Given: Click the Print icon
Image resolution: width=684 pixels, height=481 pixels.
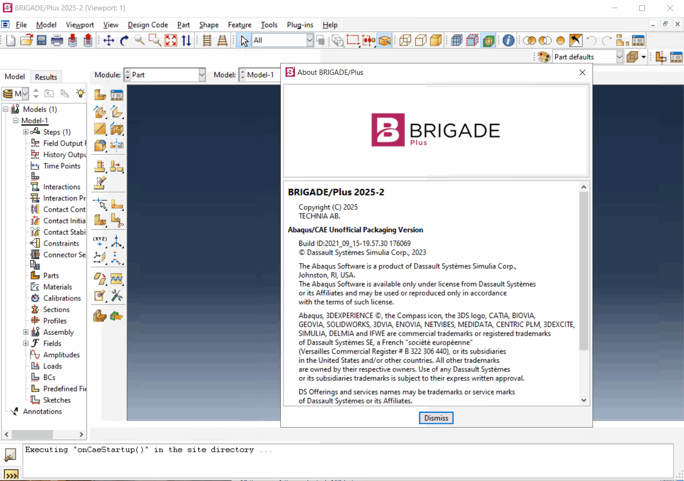Looking at the screenshot, I should (x=57, y=41).
